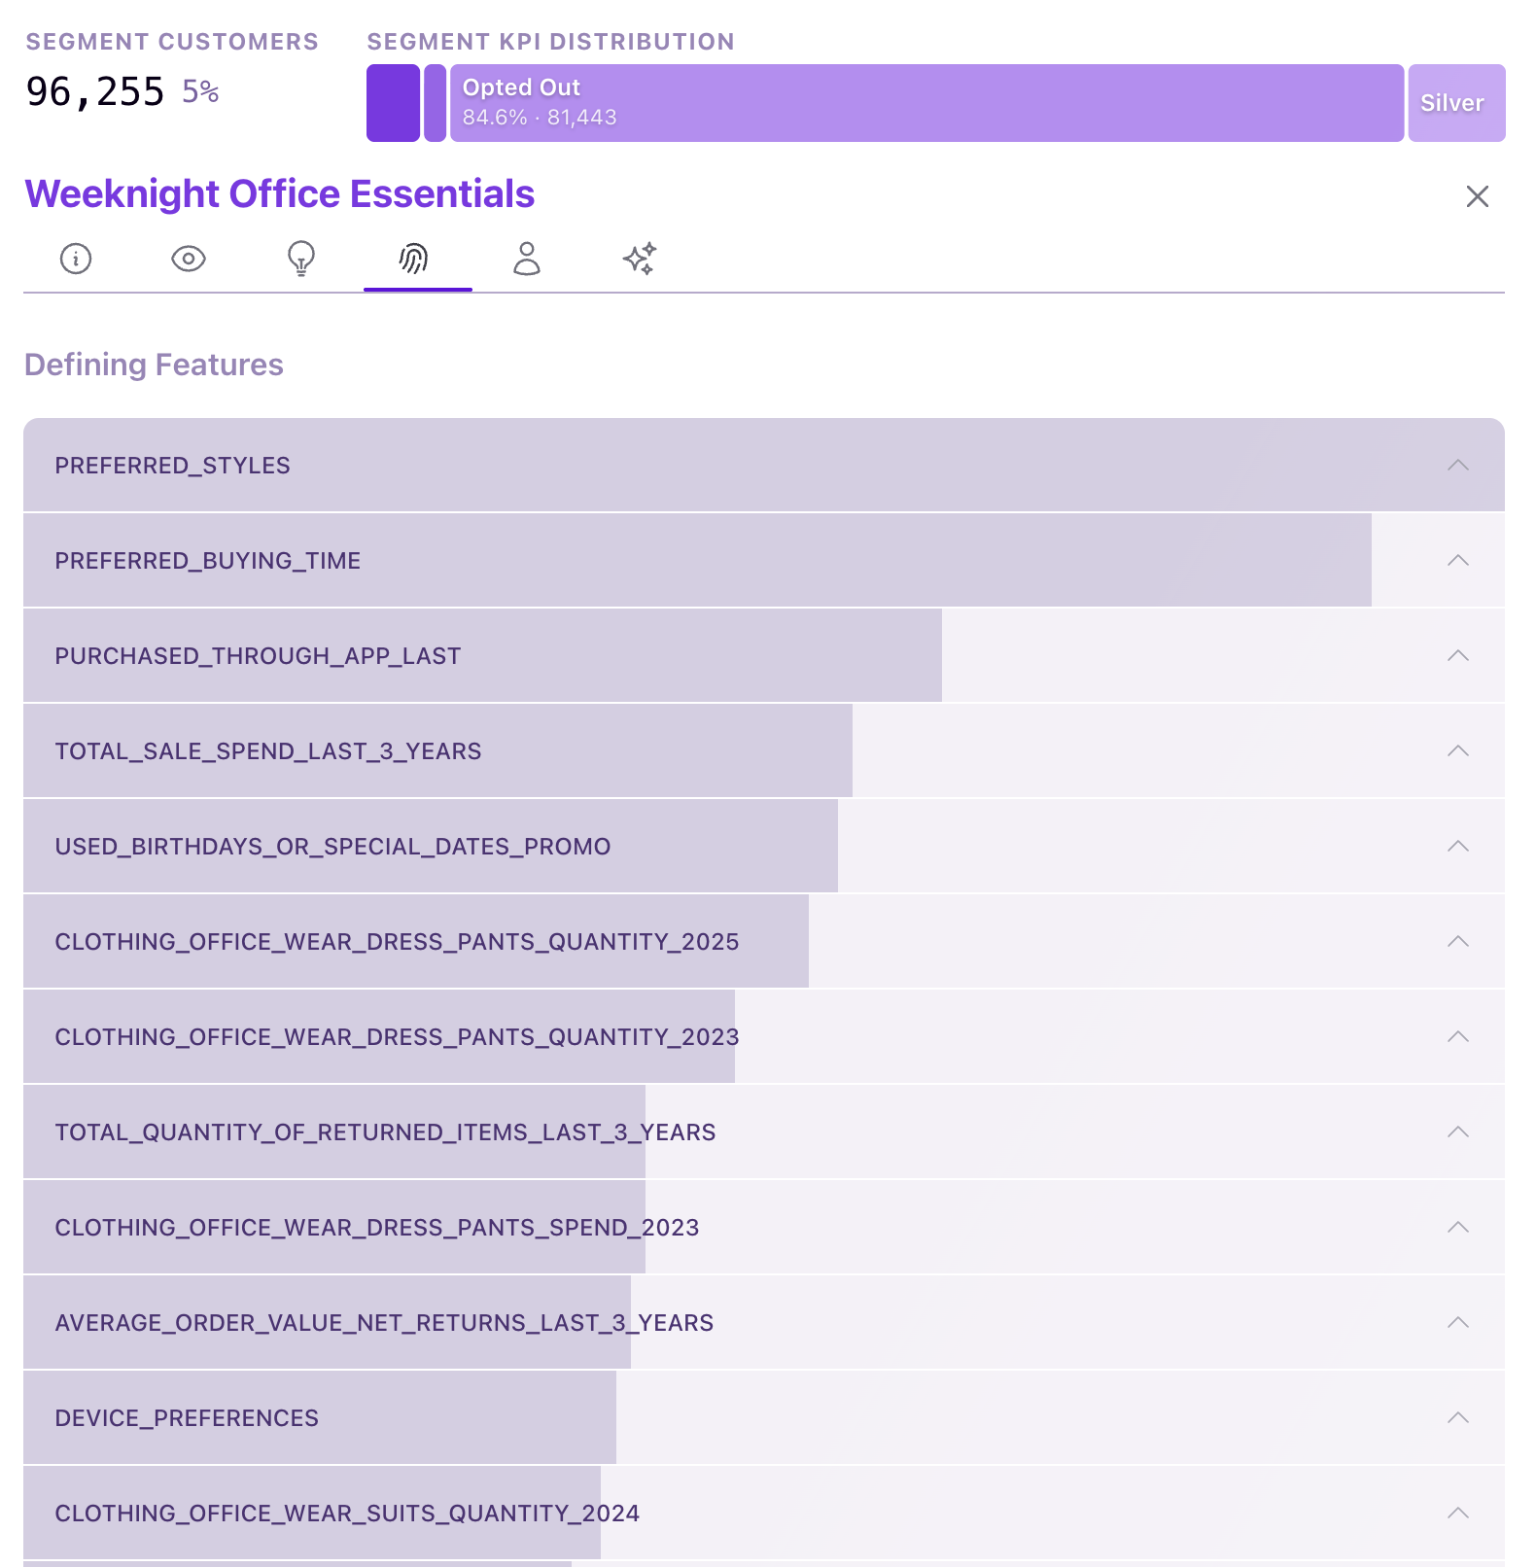Click the TOTAL_QUANTITY_OF_RETURNED_ITEMS_LAST_3_YEARS label

385,1132
